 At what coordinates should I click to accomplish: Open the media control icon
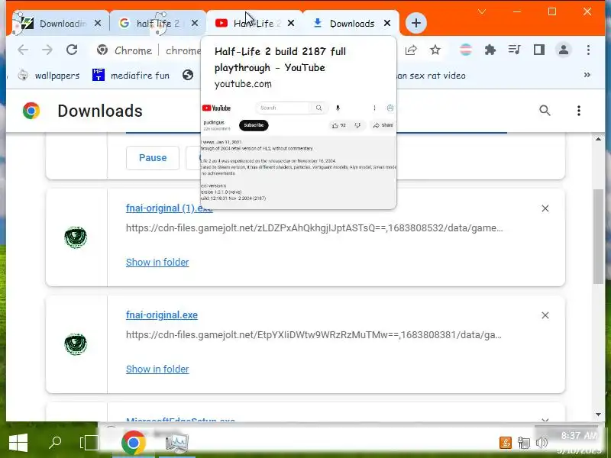coord(514,50)
